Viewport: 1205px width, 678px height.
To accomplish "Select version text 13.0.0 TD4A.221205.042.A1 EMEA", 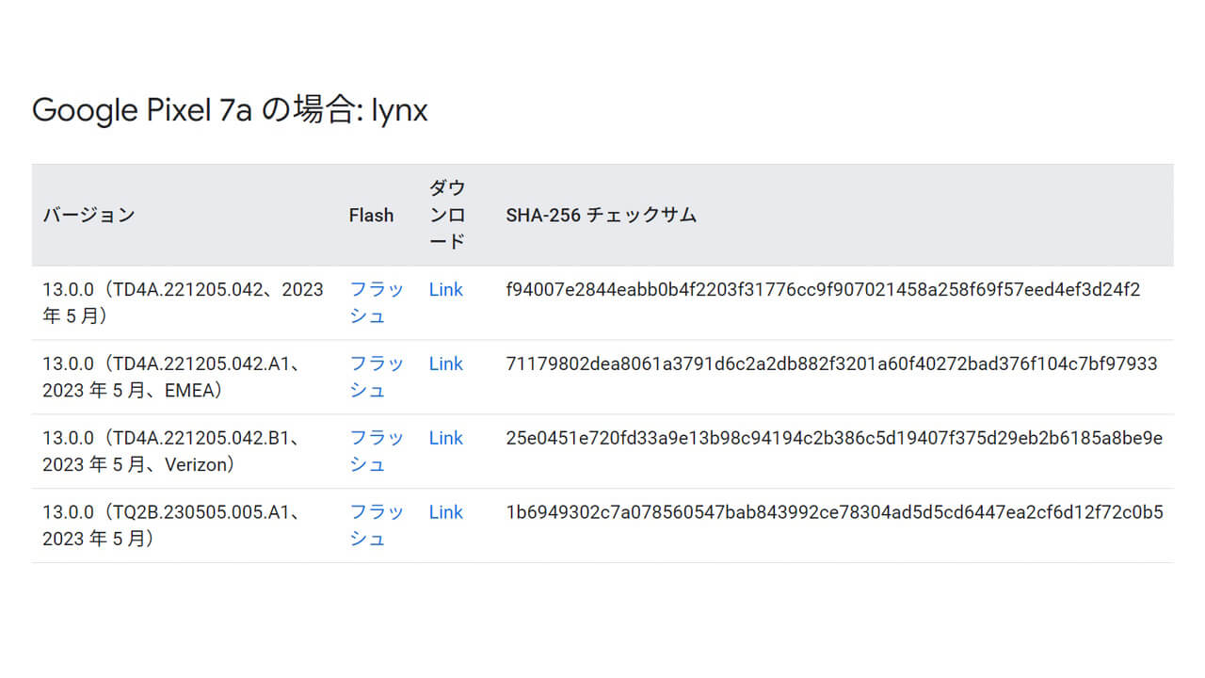I will coord(170,377).
